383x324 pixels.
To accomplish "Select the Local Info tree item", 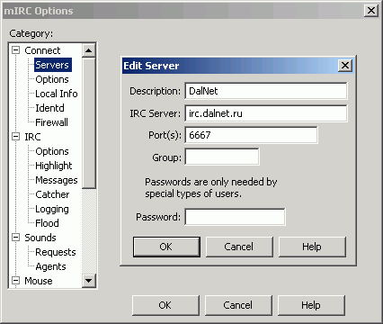I will click(57, 94).
